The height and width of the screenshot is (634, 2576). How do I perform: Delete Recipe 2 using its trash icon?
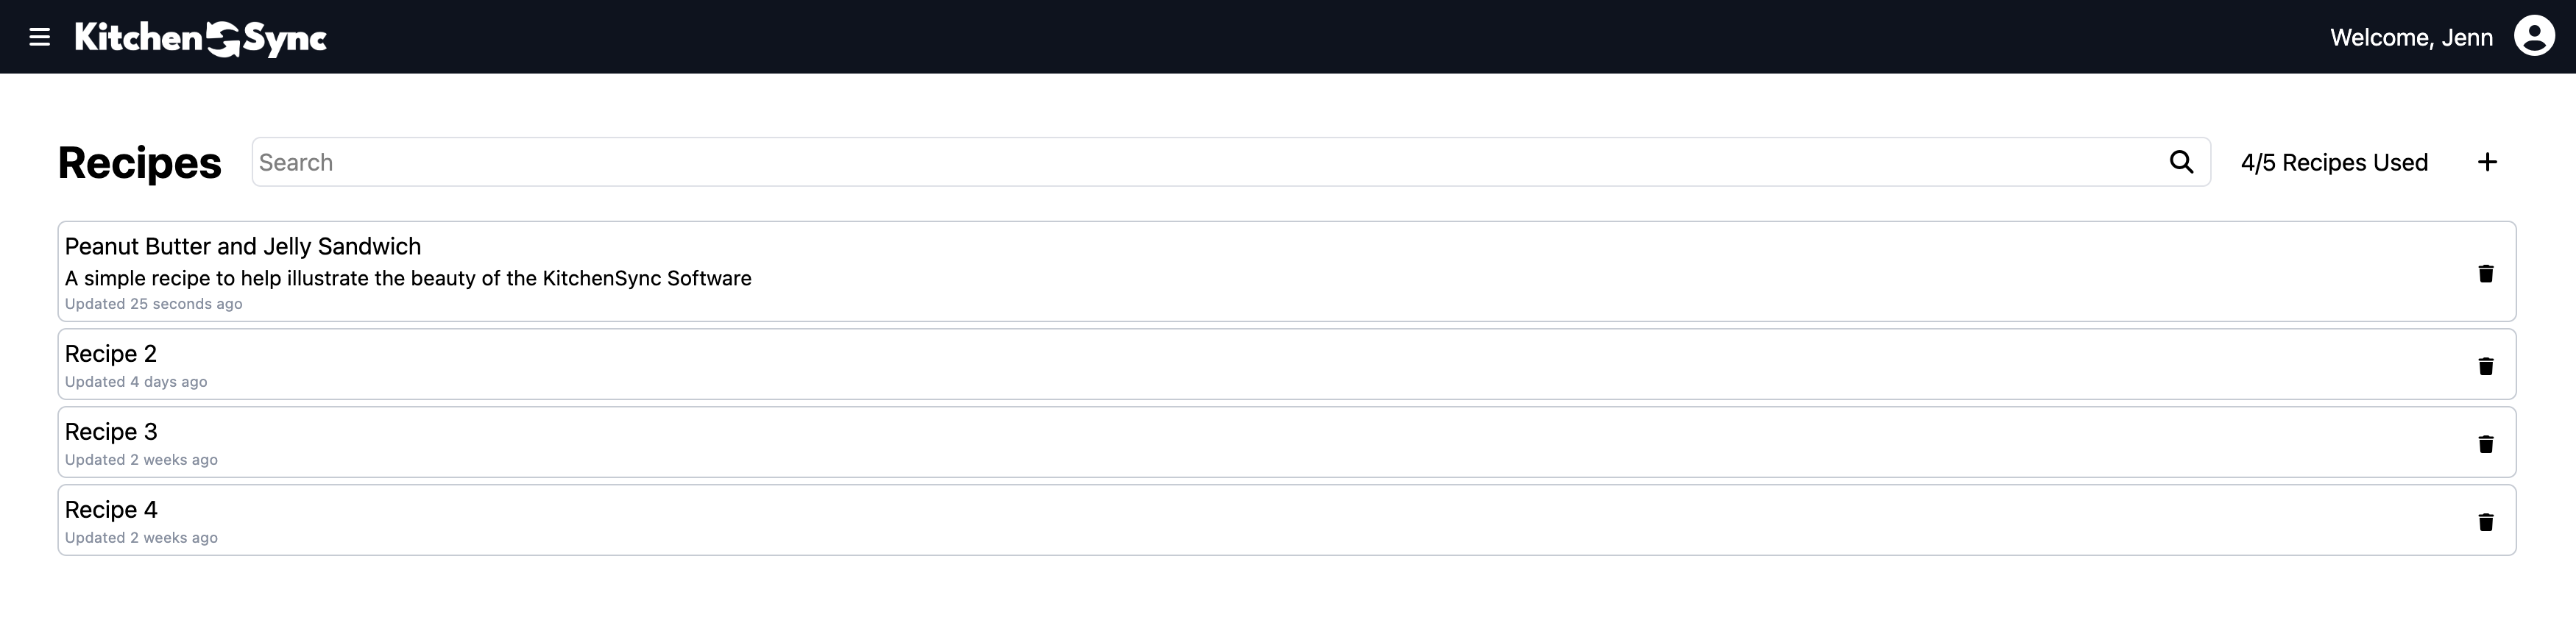pyautogui.click(x=2485, y=366)
